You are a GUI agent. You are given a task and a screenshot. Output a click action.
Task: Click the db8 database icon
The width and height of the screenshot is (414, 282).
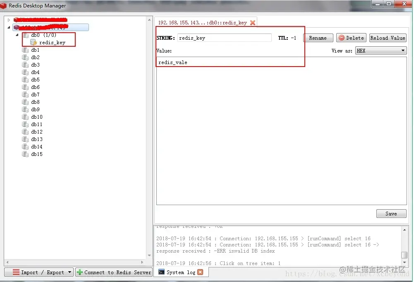point(25,102)
